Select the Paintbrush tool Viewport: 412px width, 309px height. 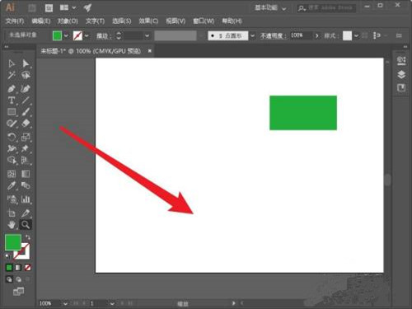pos(26,112)
